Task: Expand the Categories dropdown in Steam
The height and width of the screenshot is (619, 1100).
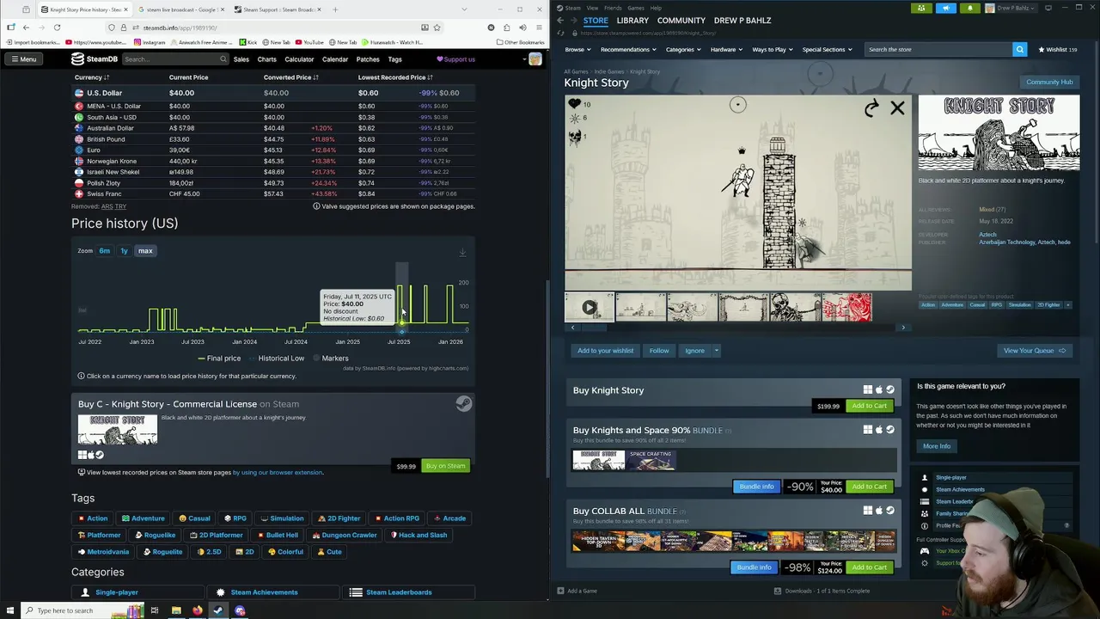Action: tap(683, 50)
